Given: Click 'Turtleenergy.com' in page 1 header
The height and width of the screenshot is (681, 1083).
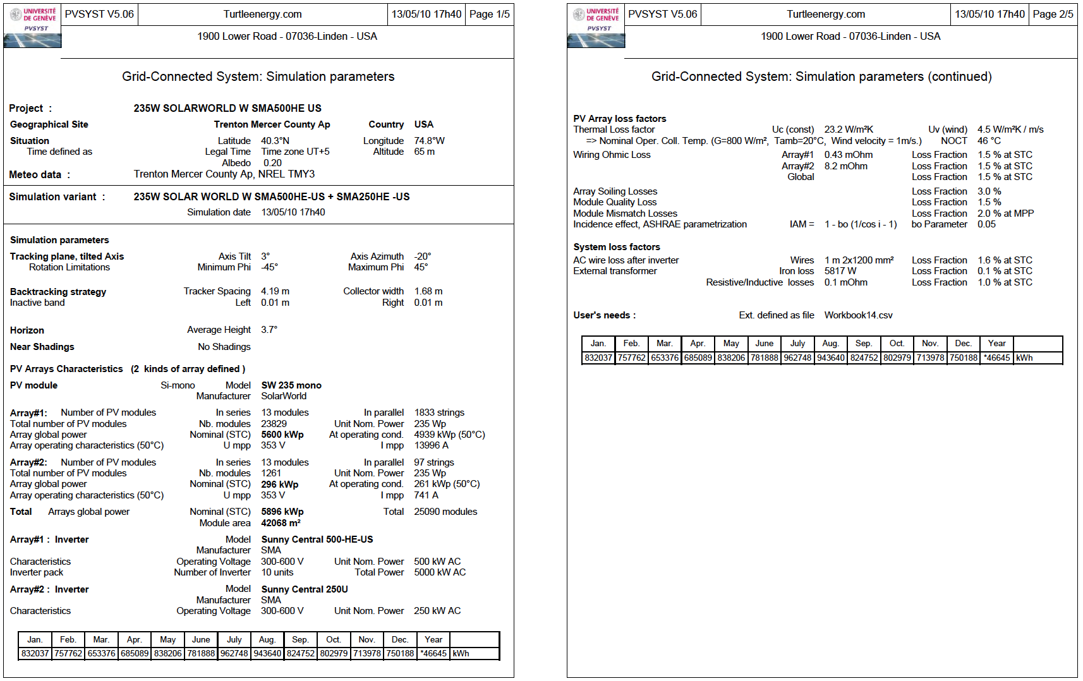Looking at the screenshot, I should [x=262, y=14].
